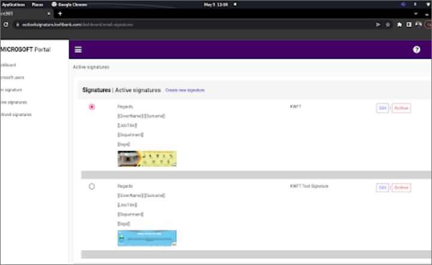Open Chrome extensions puzzle icon

[399, 25]
